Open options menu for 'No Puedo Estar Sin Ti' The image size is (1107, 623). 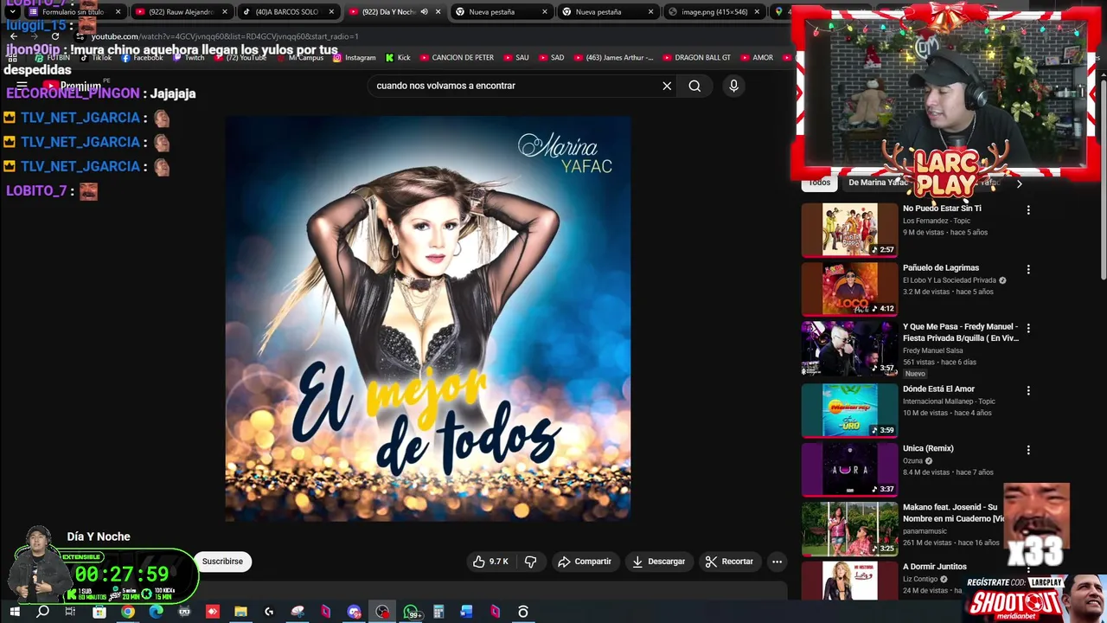pyautogui.click(x=1028, y=210)
